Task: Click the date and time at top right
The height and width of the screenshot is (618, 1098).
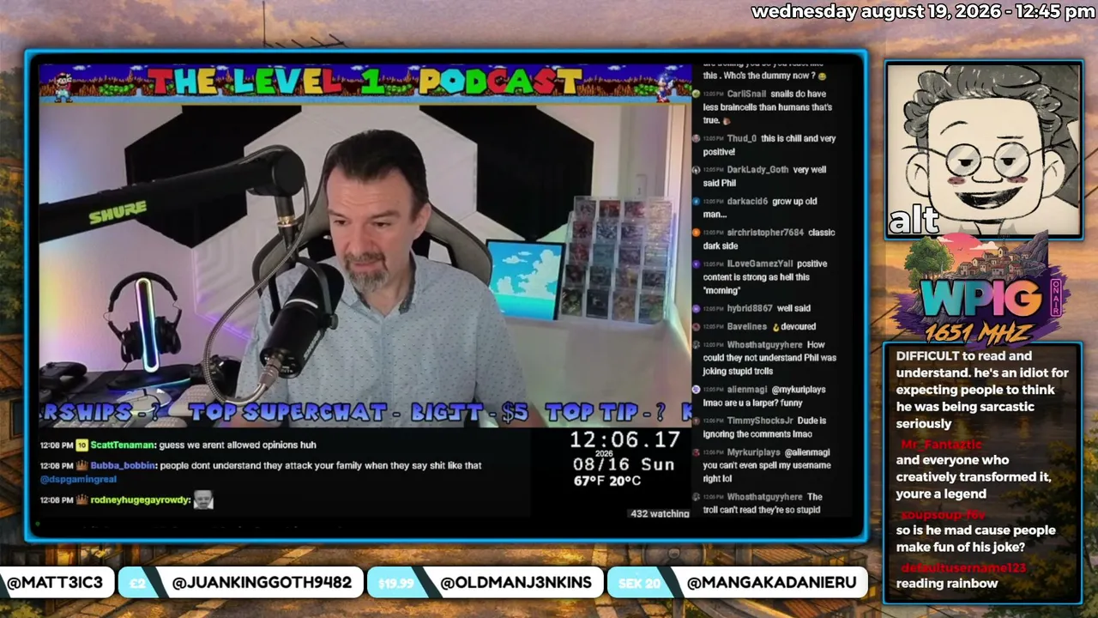Action: (922, 12)
